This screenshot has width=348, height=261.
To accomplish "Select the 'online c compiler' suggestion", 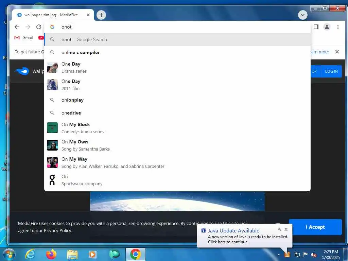I will coord(177,52).
